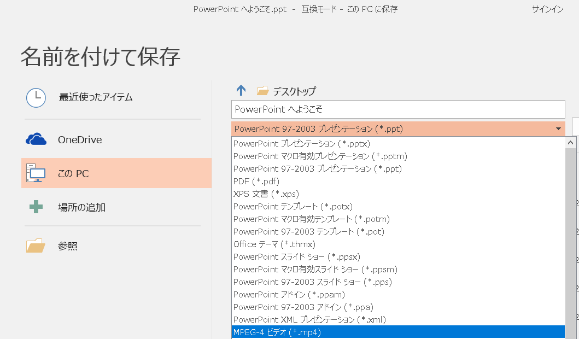579x339 pixels.
Task: Click the format list scrollbar track
Action: point(570,243)
